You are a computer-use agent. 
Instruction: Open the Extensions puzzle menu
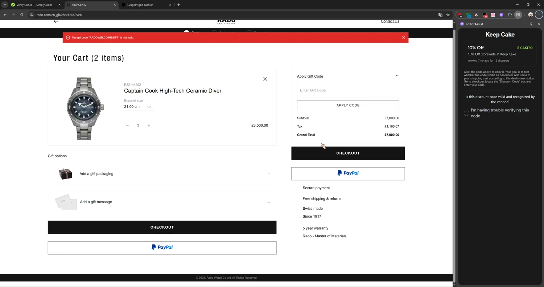510,15
